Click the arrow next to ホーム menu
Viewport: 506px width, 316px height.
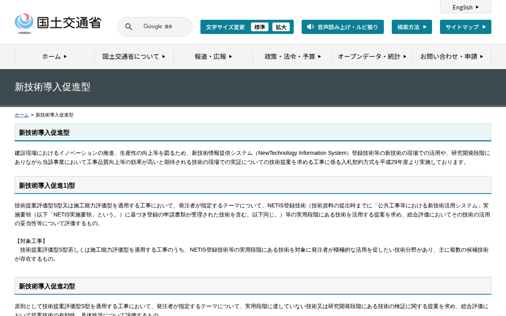tap(65, 56)
